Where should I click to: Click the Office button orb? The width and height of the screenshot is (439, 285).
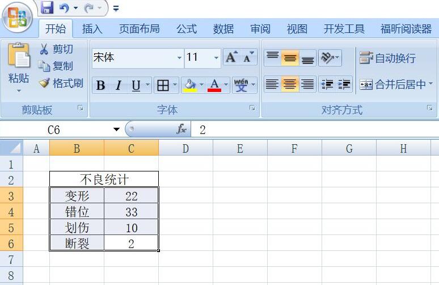click(18, 18)
